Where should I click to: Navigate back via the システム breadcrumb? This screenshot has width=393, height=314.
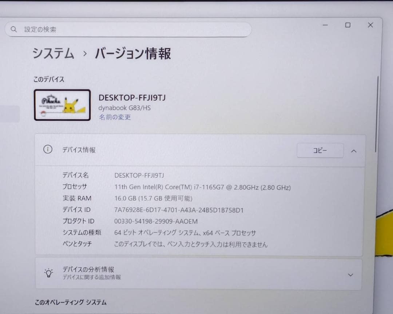click(x=53, y=54)
